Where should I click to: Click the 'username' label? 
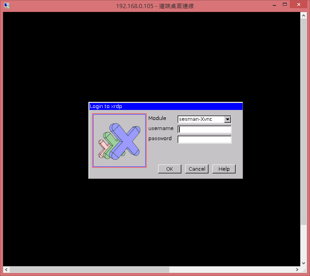tap(161, 129)
